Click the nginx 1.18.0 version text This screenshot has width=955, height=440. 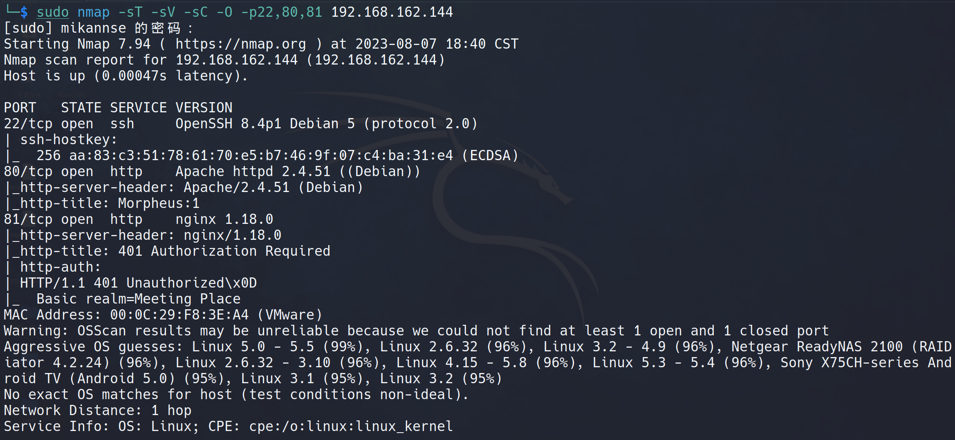224,219
